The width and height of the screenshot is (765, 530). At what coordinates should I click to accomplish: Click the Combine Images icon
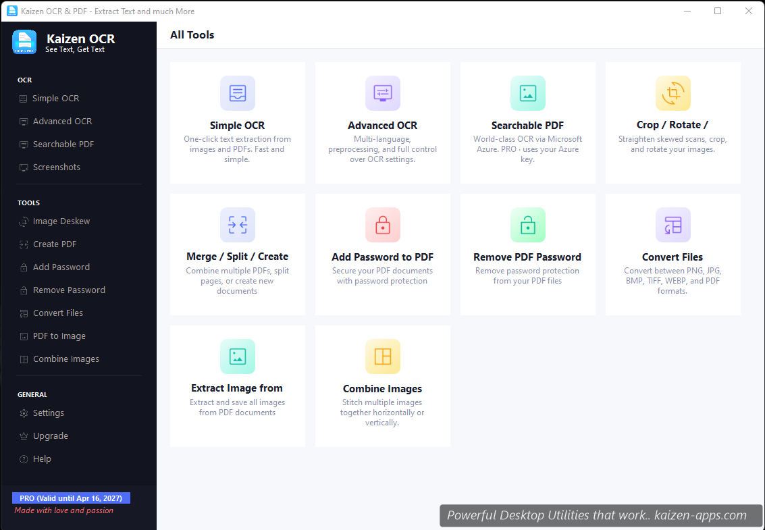point(382,356)
